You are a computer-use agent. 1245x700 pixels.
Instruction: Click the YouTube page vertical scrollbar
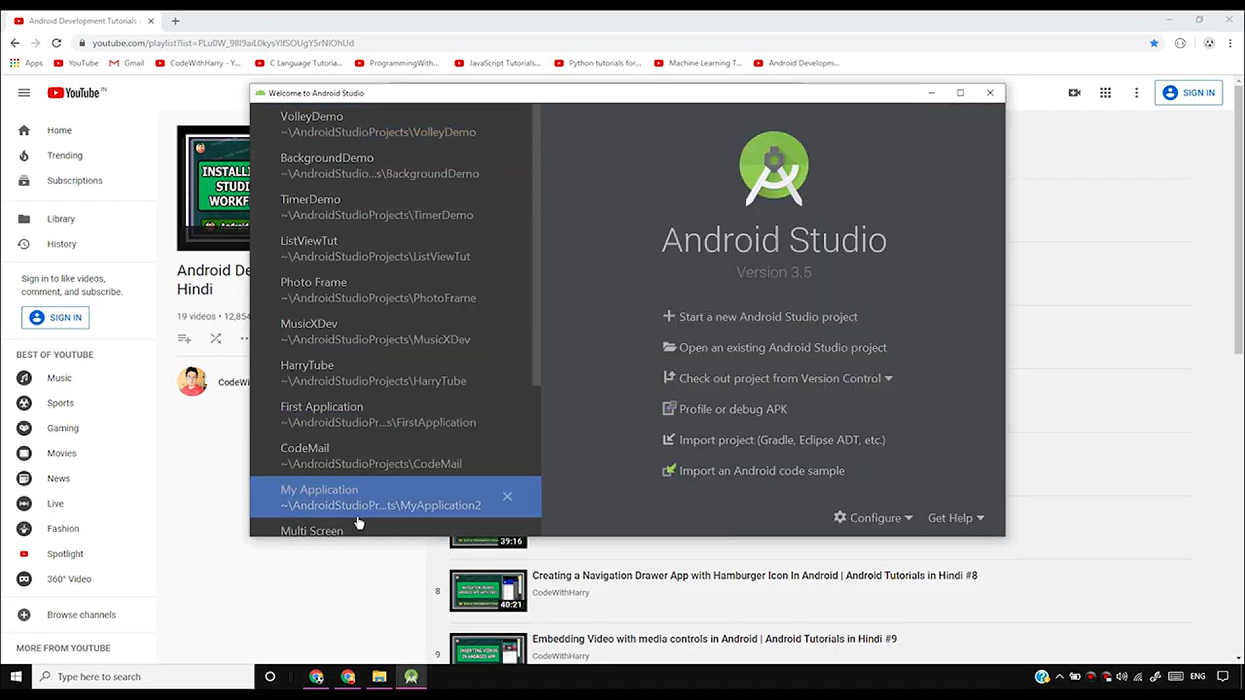pyautogui.click(x=1239, y=220)
